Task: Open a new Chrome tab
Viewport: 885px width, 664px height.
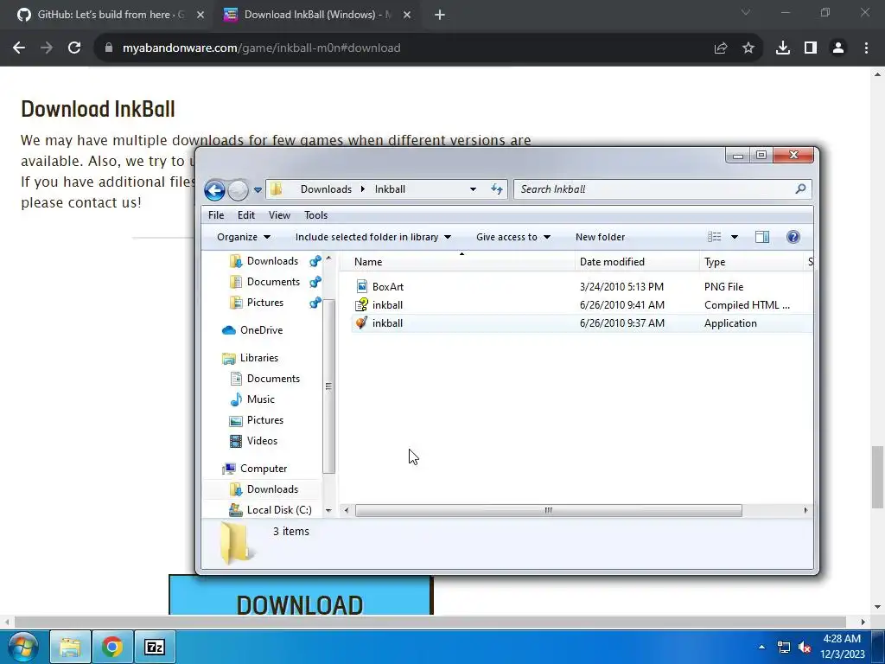Action: 440,15
